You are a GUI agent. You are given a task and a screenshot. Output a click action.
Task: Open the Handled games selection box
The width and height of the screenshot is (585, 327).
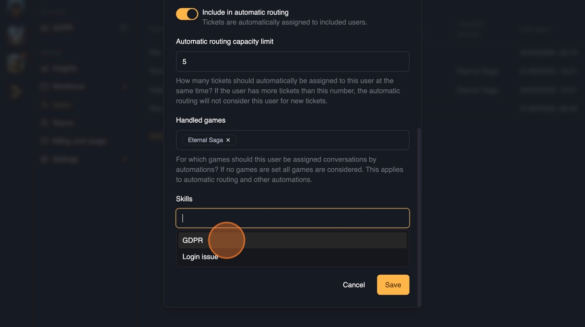coord(321,140)
